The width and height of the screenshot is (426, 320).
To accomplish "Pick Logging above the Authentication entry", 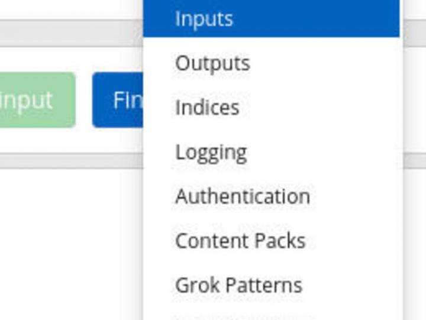I will [x=211, y=153].
